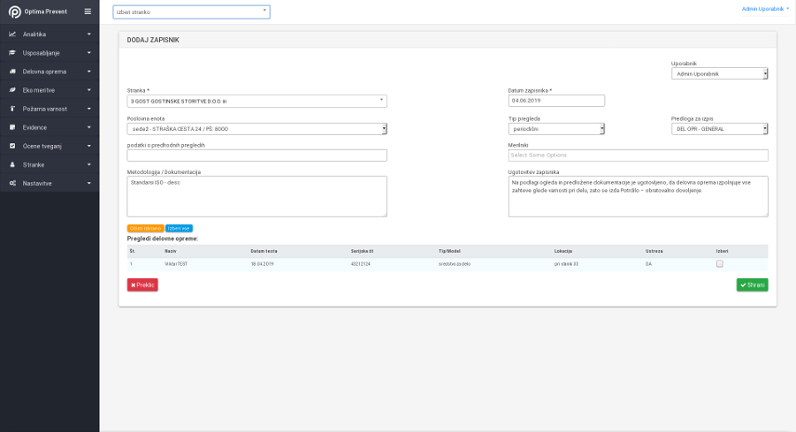796x432 pixels.
Task: Click the Naziv column header
Action: click(x=171, y=251)
